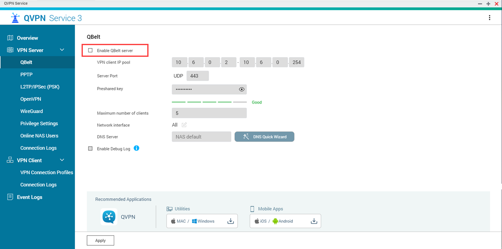502x249 pixels.
Task: Reveal the preshared key with eye icon
Action: (x=241, y=89)
